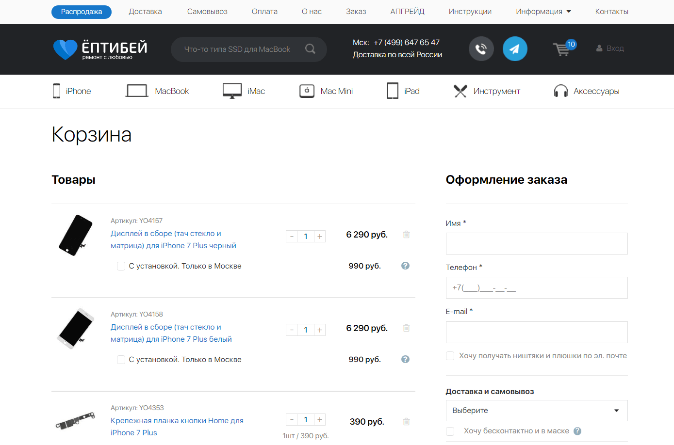Open the Самовывоз menu item
This screenshot has width=674, height=445.
point(207,12)
